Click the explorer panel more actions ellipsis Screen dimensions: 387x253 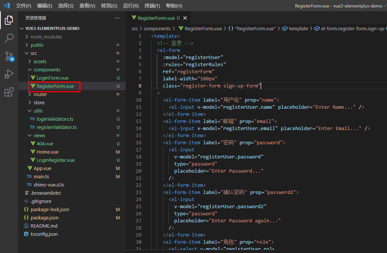117,18
